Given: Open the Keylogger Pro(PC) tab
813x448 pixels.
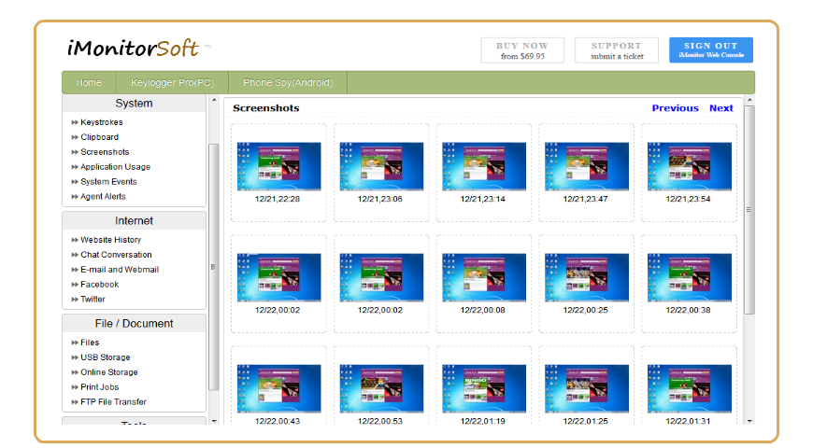Looking at the screenshot, I should (172, 82).
